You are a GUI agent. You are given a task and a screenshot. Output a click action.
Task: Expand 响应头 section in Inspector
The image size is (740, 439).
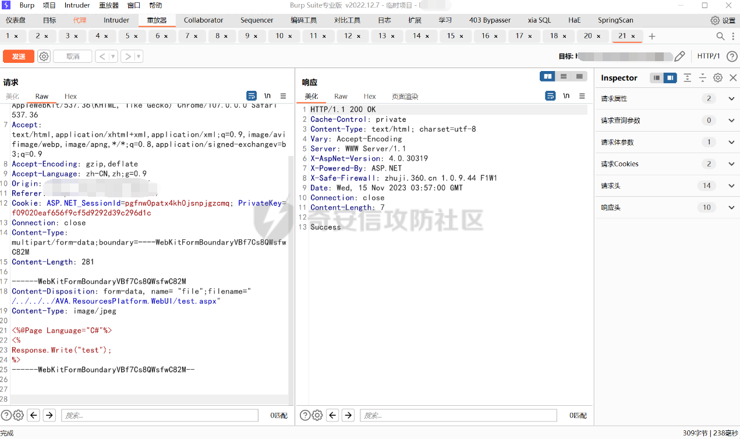coord(732,207)
